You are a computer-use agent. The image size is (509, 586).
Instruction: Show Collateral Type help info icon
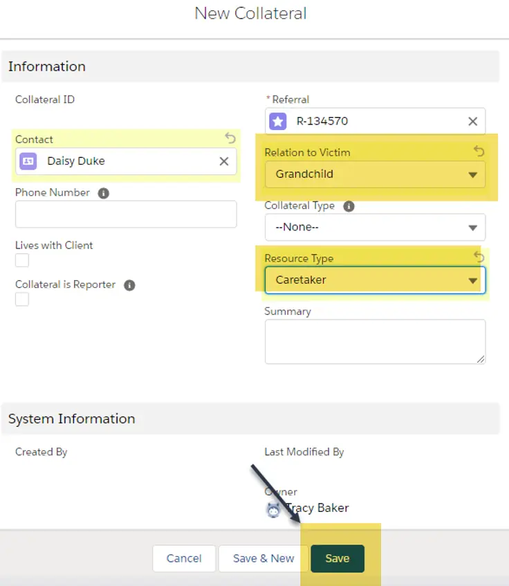(x=349, y=206)
